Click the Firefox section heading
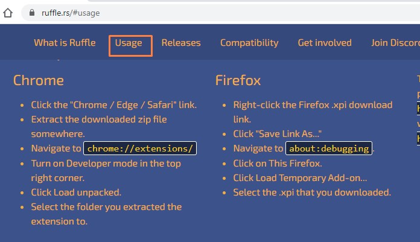Screen dimensions: 420x242 [238, 80]
